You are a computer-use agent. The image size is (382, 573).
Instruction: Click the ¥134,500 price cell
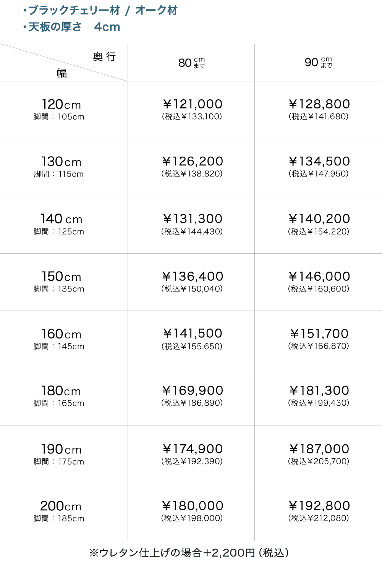[x=319, y=162]
